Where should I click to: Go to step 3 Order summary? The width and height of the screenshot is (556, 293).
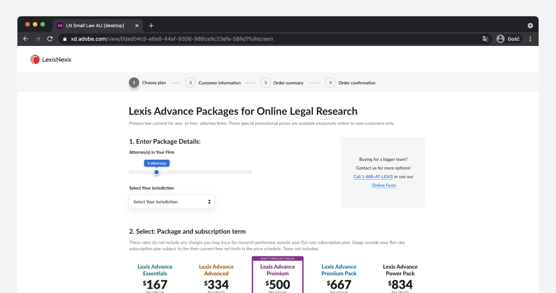click(x=282, y=83)
